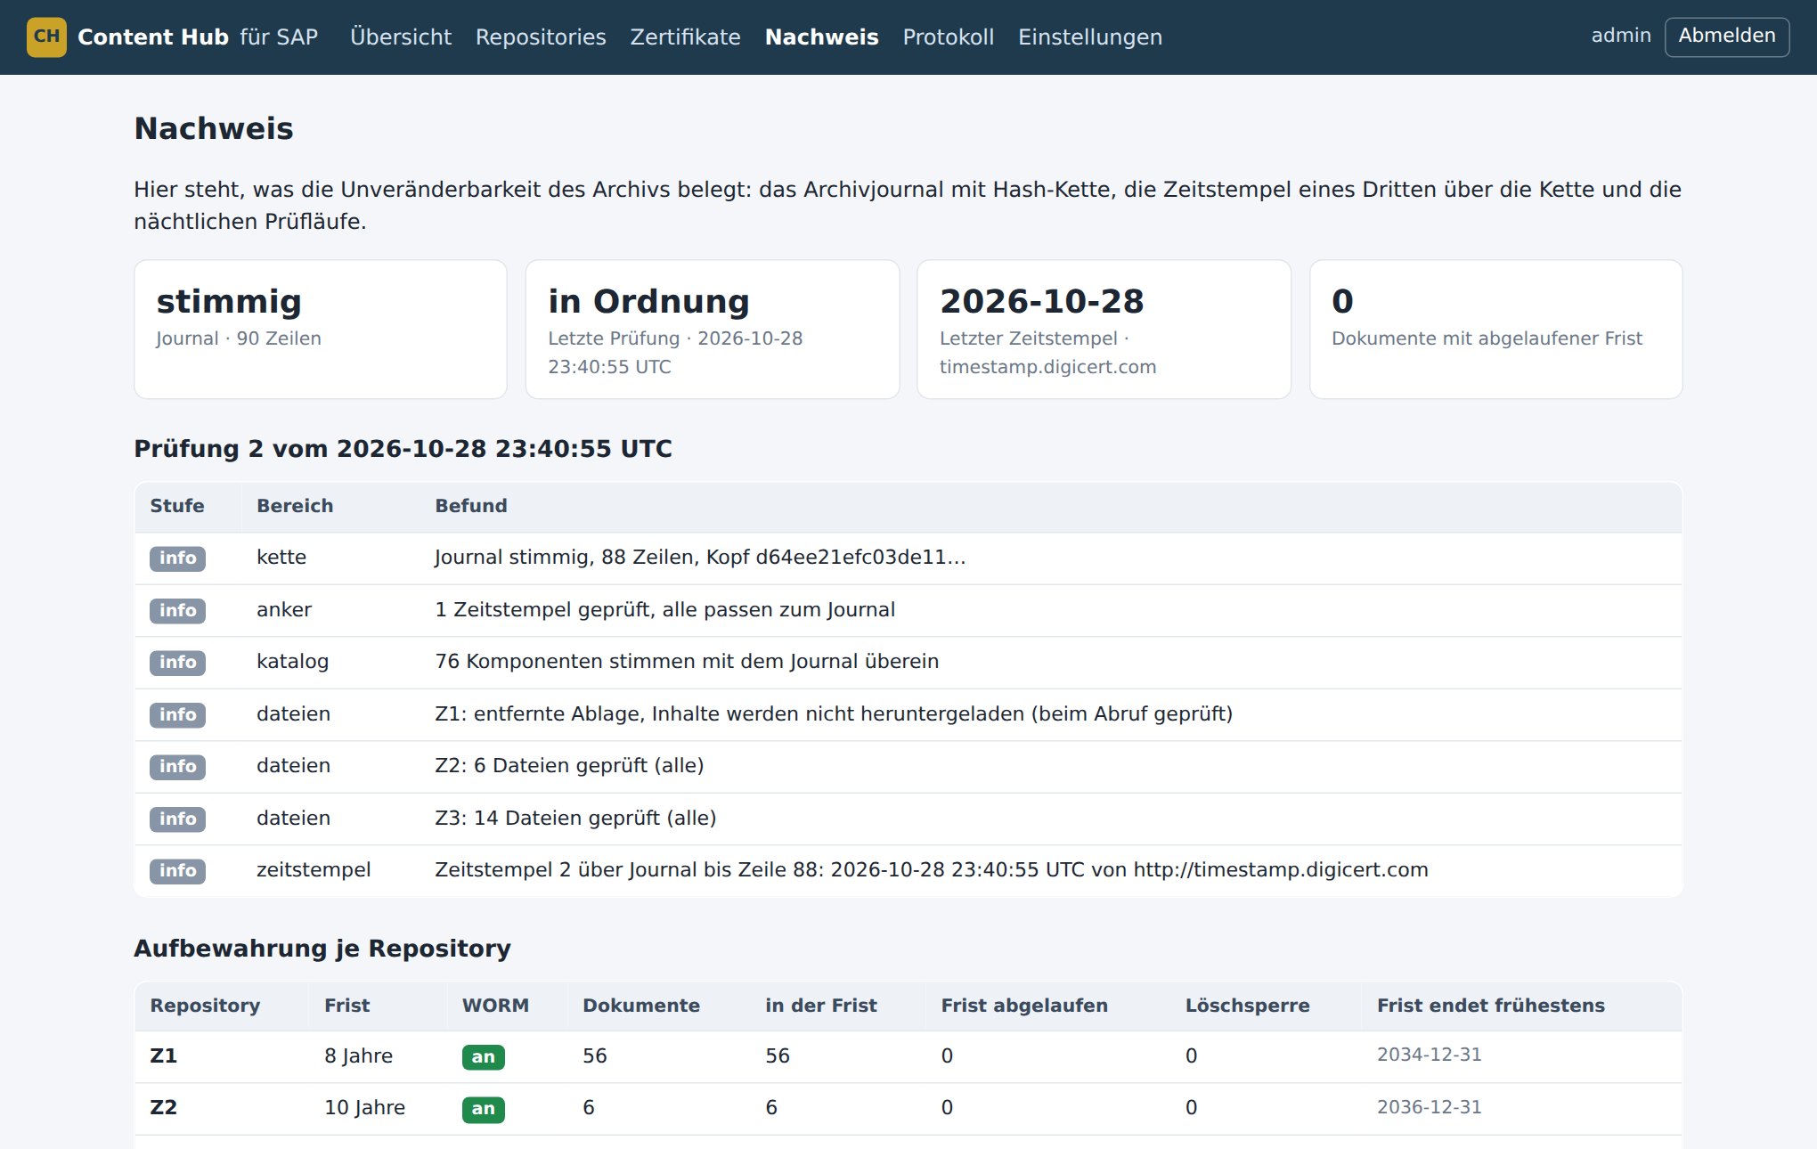Click the 2034-12-31 end date
The height and width of the screenshot is (1149, 1817).
click(x=1429, y=1055)
